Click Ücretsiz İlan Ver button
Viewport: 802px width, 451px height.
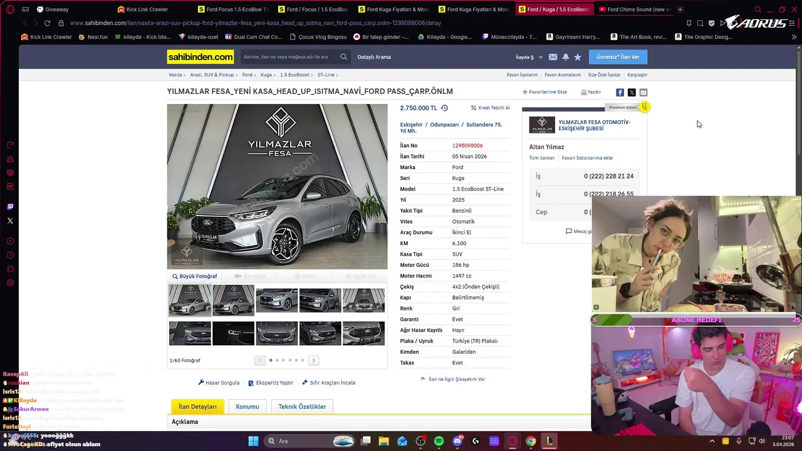pyautogui.click(x=618, y=57)
